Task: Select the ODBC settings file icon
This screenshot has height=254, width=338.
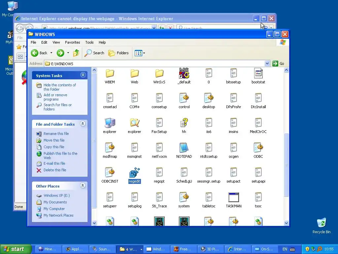Action: (x=258, y=148)
